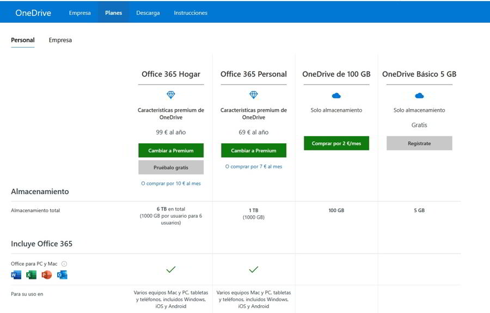Click the Outlook app icon
This screenshot has width=490, height=313.
[62, 275]
